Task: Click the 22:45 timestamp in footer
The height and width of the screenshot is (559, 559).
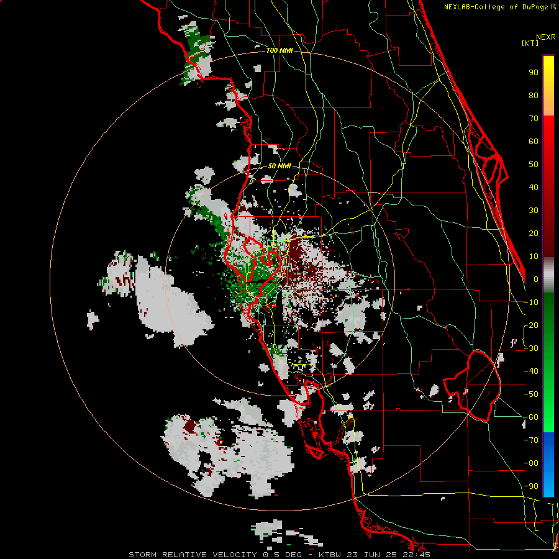Action: 415,555
